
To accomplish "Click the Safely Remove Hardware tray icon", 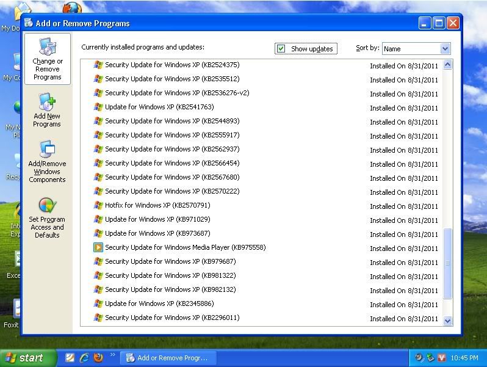I will click(x=430, y=358).
